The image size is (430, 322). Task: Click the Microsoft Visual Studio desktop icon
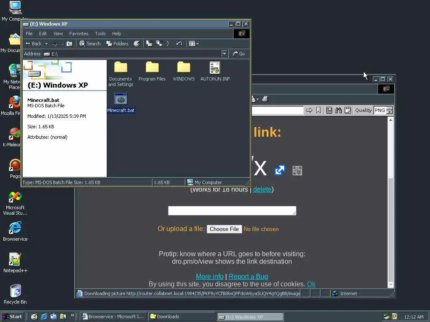click(16, 203)
